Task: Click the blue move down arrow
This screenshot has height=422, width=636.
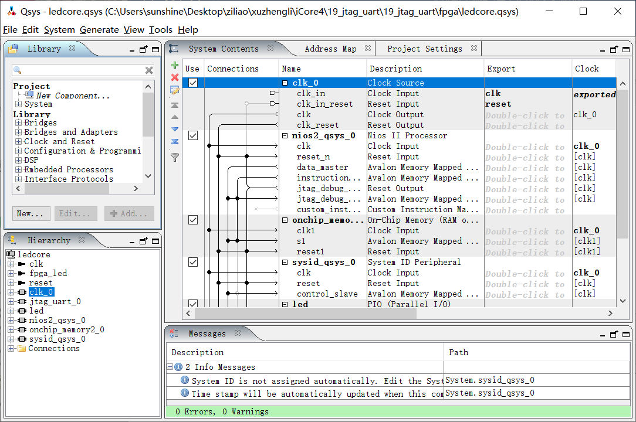Action: click(x=174, y=129)
